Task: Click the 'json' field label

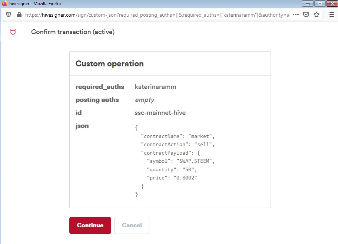Action: point(82,126)
